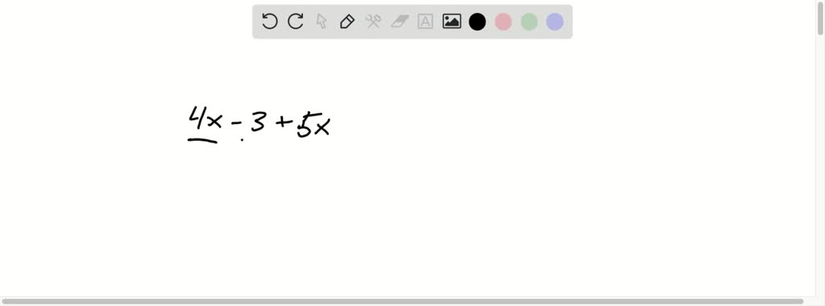Choose the pen drawing tool
This screenshot has width=825, height=306.
click(347, 22)
